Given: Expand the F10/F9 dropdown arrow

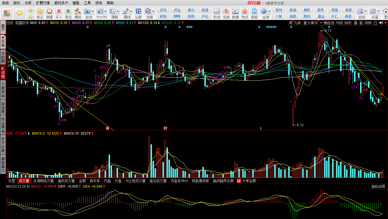Looking at the screenshot, I should tap(105, 11).
